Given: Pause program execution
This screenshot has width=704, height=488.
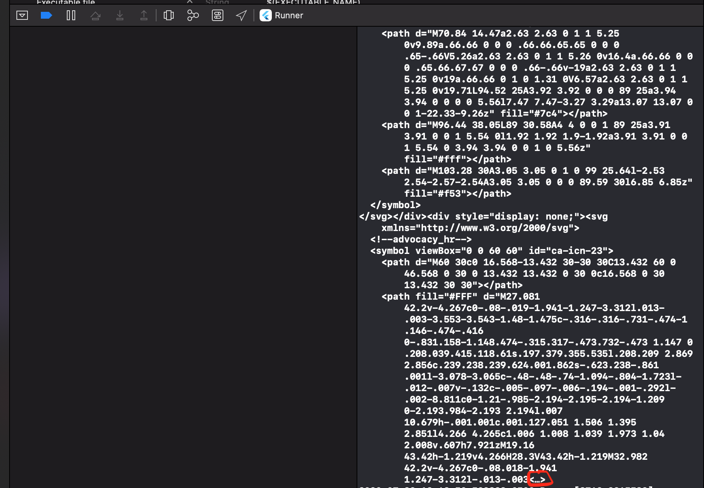Looking at the screenshot, I should click(x=71, y=15).
